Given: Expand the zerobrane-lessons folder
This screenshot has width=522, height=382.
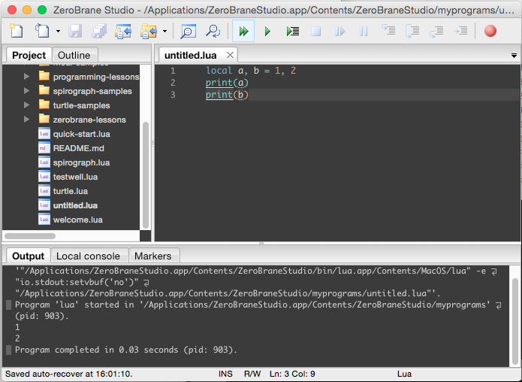Looking at the screenshot, I should (26, 120).
